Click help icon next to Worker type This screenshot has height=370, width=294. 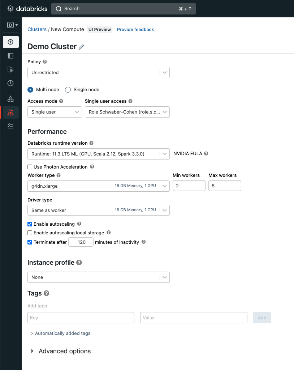tap(59, 175)
